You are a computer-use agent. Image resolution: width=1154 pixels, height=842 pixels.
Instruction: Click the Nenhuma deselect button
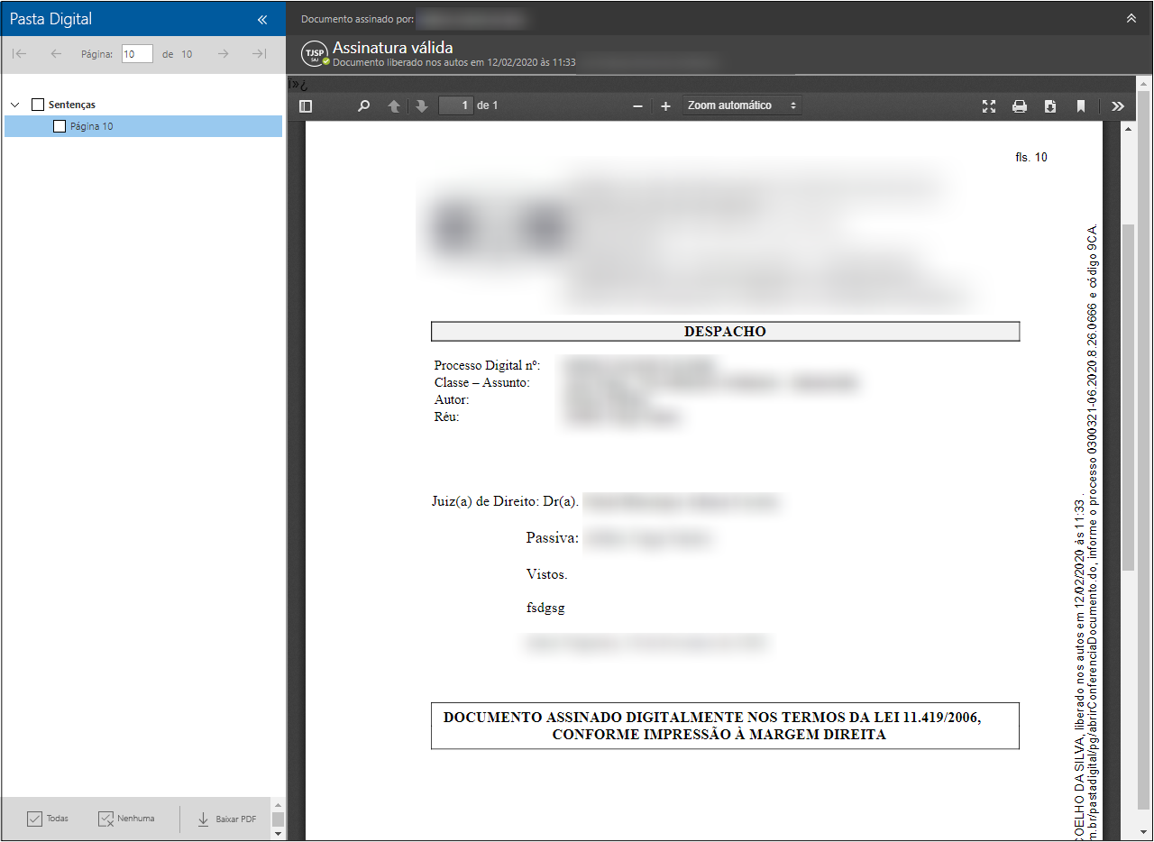click(126, 819)
